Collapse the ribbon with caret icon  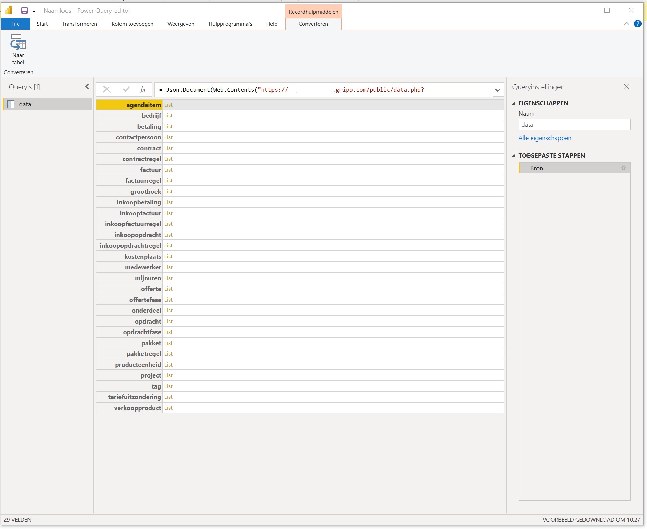tap(627, 24)
